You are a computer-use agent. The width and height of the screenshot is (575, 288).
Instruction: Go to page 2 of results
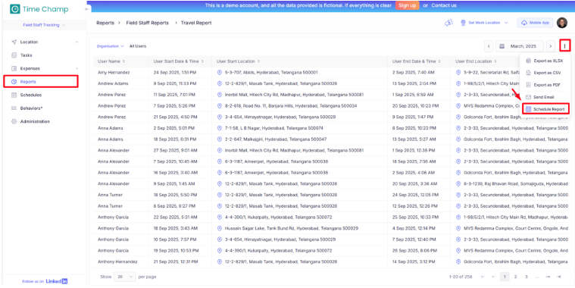tap(515, 277)
